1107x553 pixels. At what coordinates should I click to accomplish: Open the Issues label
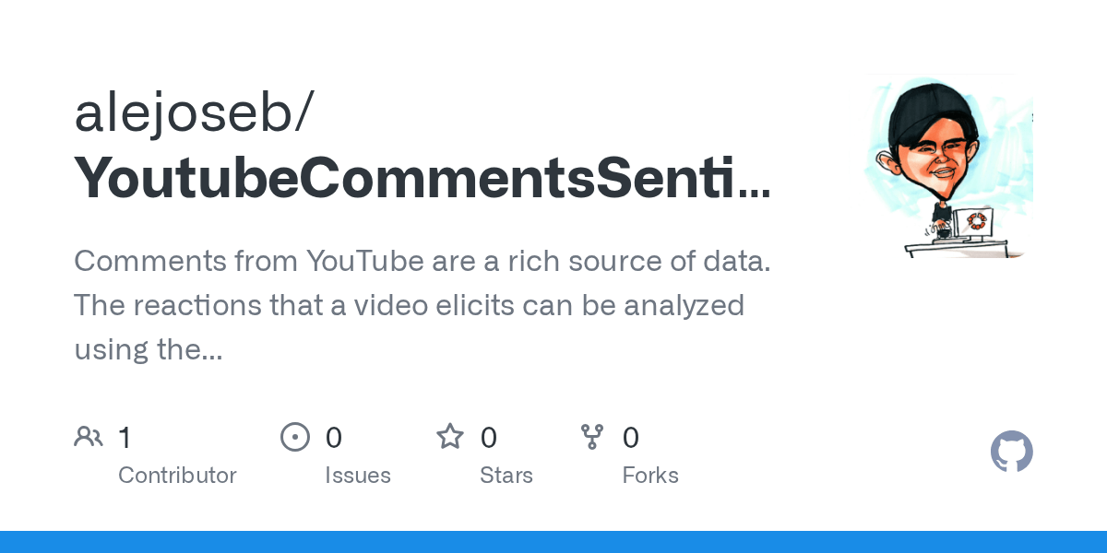click(x=358, y=476)
